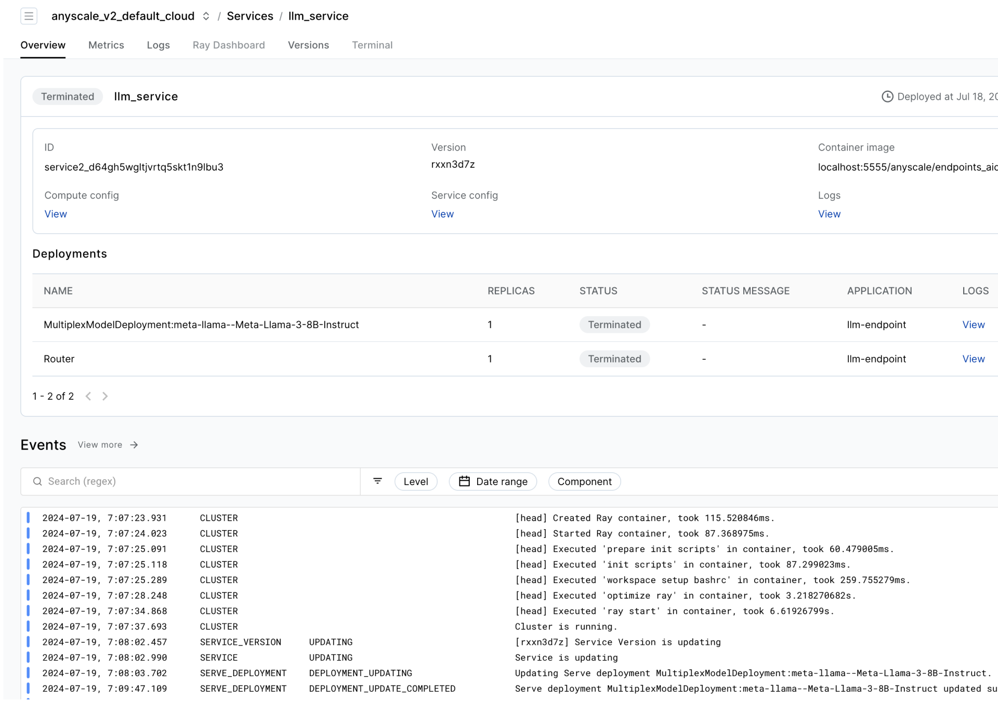Click the navigation menu hamburger icon
This screenshot has width=998, height=701.
(x=29, y=16)
